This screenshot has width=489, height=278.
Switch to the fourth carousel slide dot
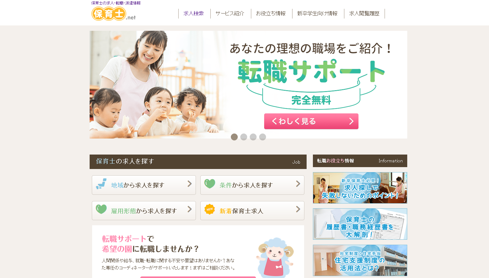(x=263, y=137)
